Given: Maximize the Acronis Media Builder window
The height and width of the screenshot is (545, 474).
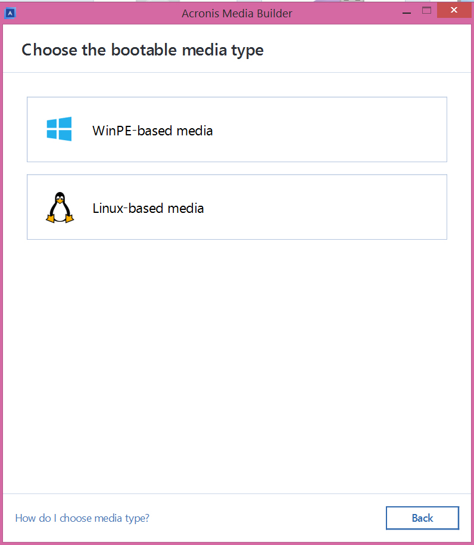Looking at the screenshot, I should (x=426, y=11).
